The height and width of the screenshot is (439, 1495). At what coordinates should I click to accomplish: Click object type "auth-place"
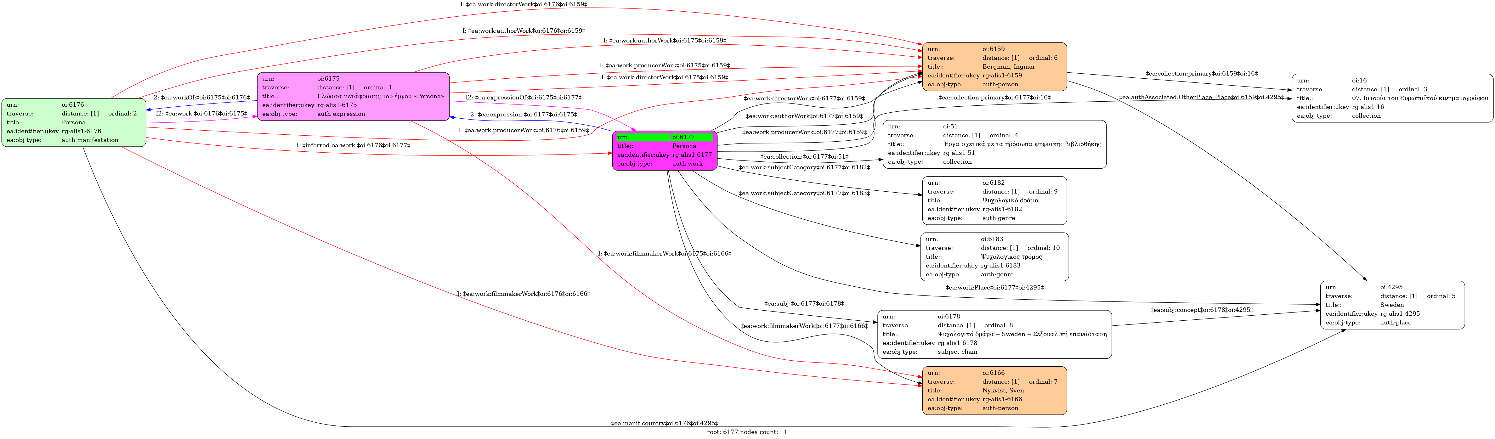[1396, 323]
